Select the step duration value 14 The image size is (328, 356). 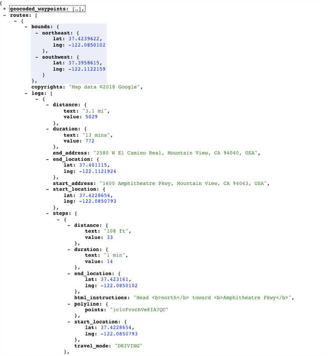110,262
